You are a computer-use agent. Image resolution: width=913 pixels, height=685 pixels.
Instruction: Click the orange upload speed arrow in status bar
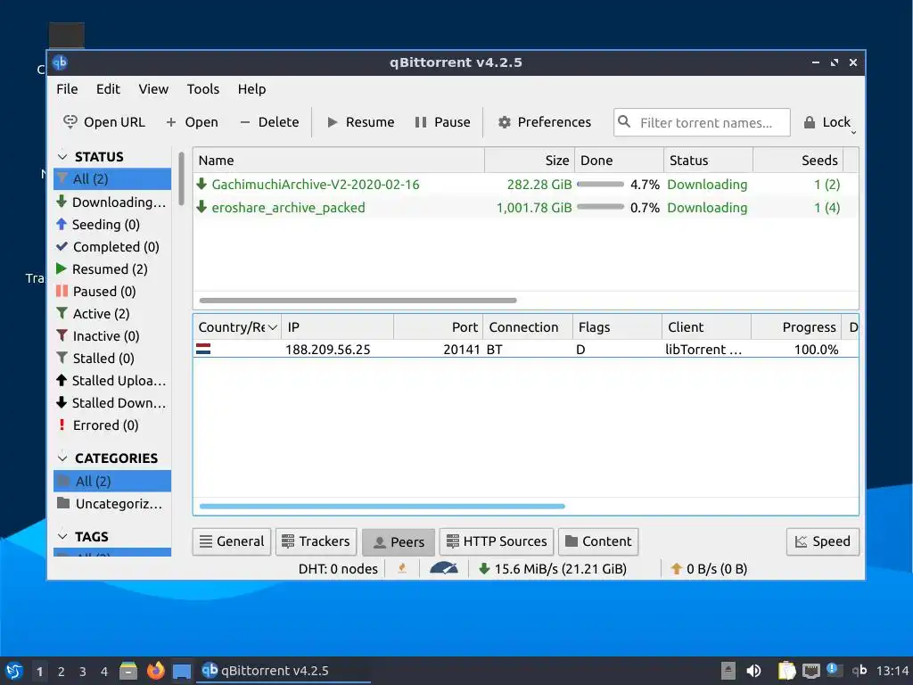(676, 568)
